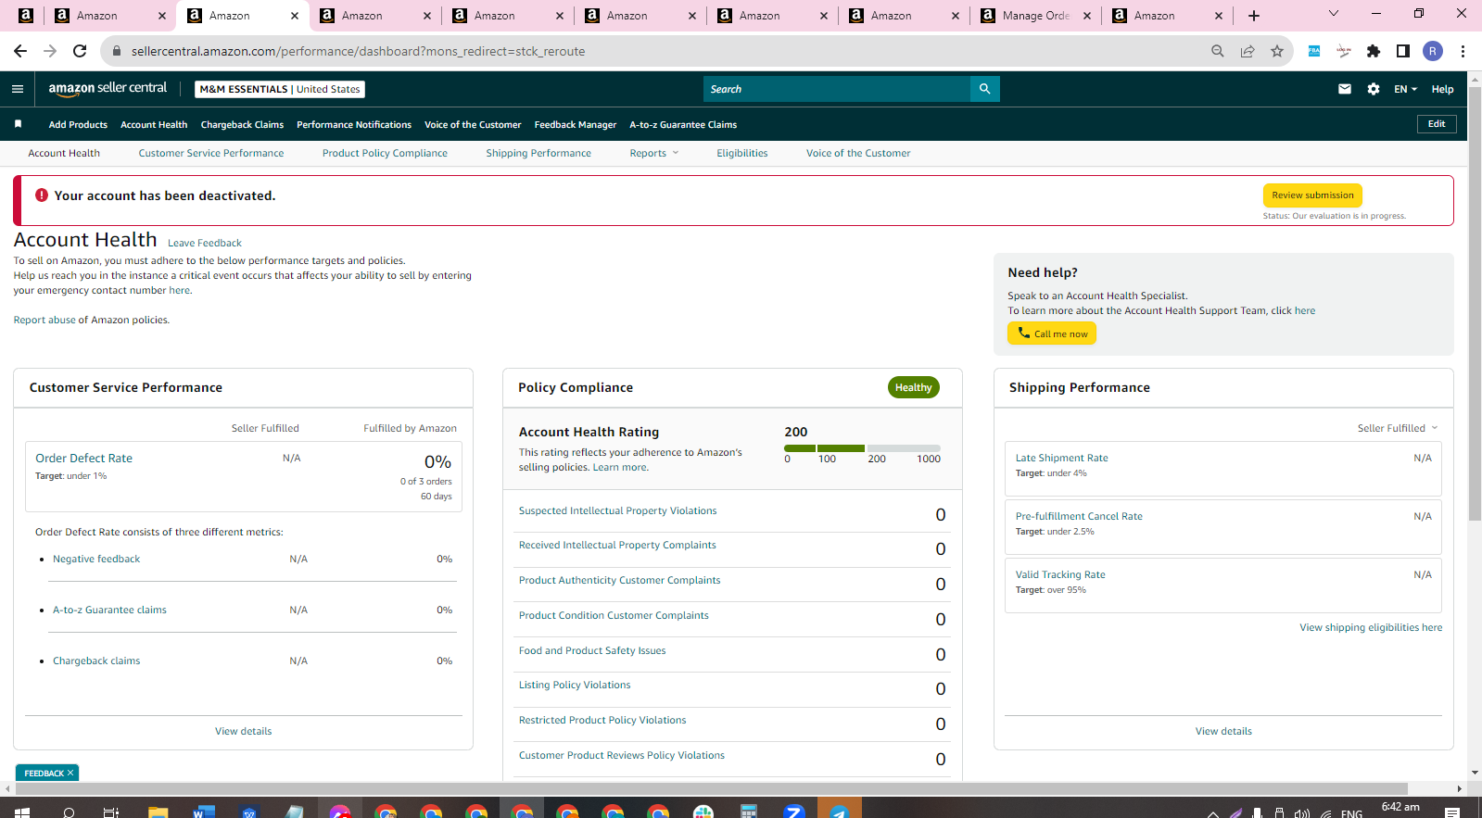Reload the current page
The image size is (1482, 818).
[x=80, y=51]
